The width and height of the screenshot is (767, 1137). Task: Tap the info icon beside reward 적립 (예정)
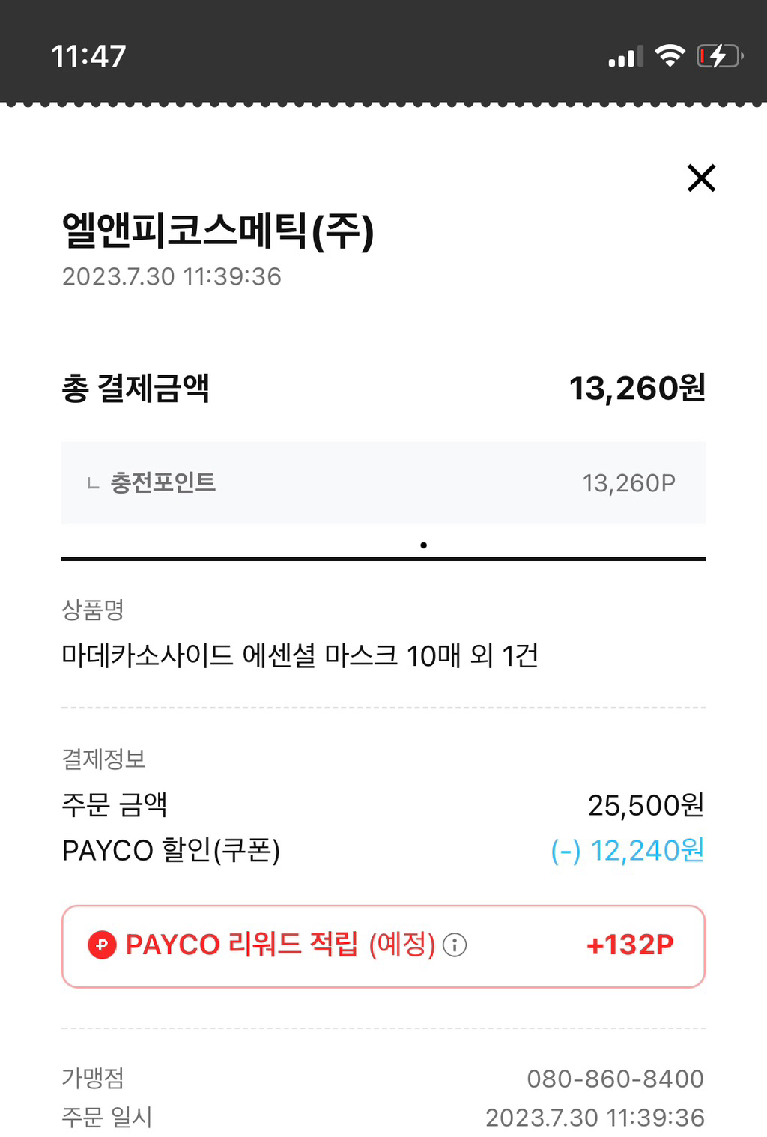coord(455,945)
